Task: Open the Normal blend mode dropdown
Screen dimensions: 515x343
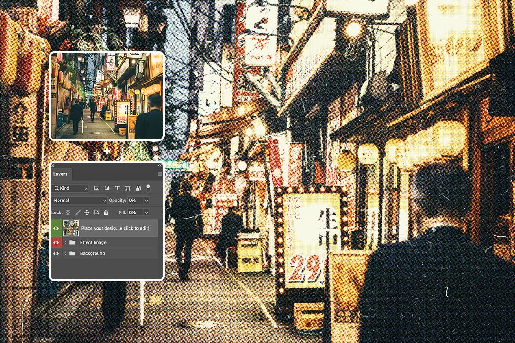Action: [79, 200]
